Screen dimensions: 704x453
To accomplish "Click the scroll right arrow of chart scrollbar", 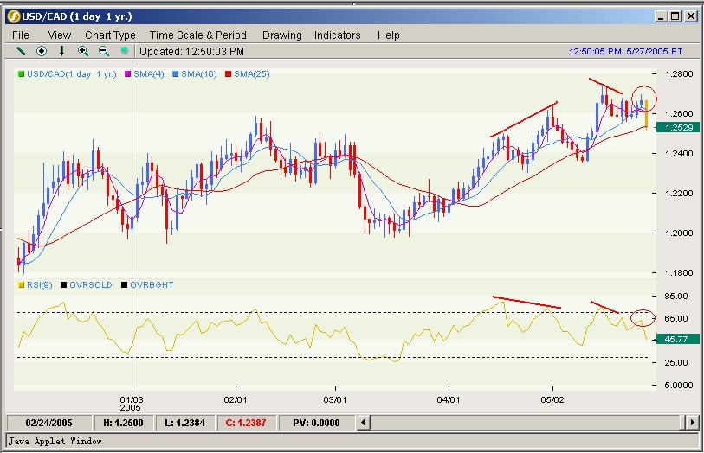I will (x=692, y=422).
